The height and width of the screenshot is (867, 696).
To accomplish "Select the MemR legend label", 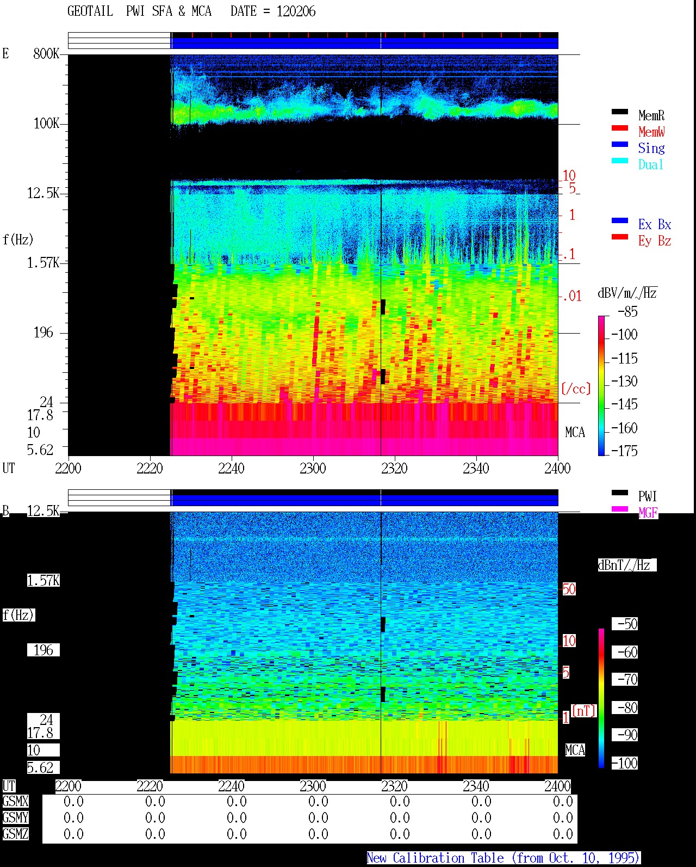I will click(651, 115).
